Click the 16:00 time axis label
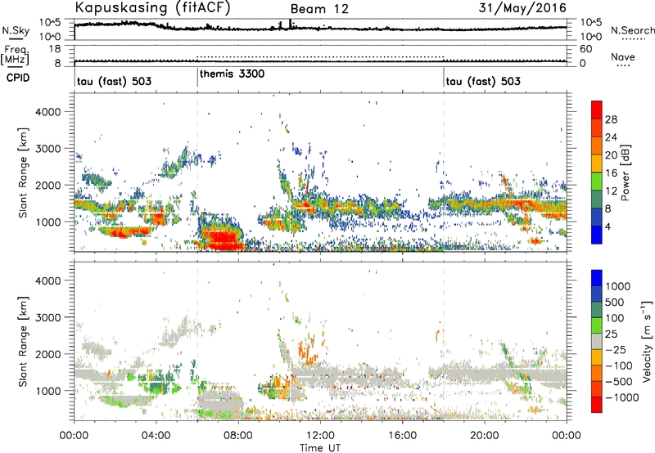 (402, 436)
